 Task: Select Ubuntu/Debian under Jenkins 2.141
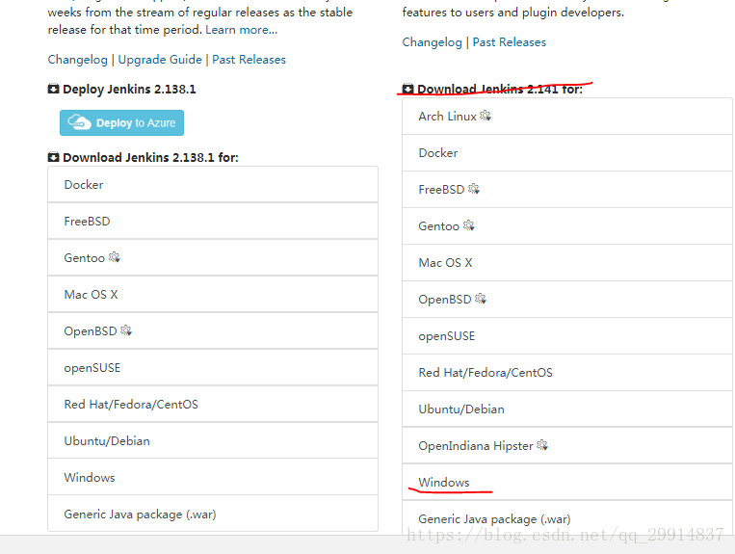[x=567, y=409]
